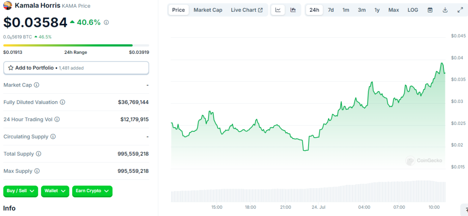Click Add to Portfolio button

76,68
